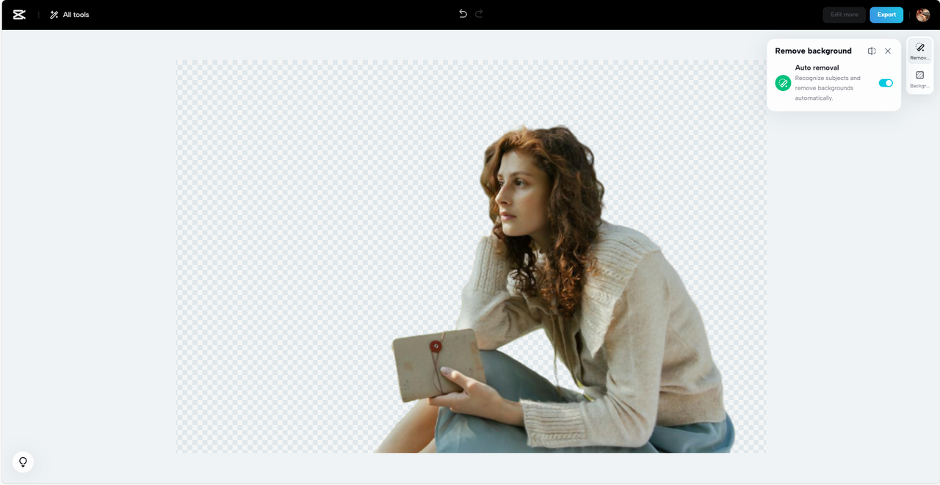Image resolution: width=940 pixels, height=485 pixels.
Task: Select the Remove background sidebar tool
Action: point(920,51)
